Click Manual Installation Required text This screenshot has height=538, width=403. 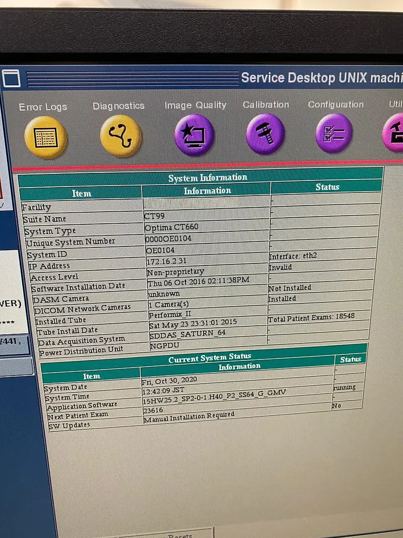coord(189,417)
